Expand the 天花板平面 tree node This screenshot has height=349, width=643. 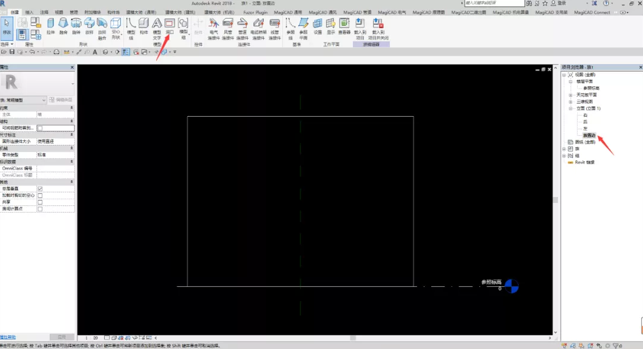[x=571, y=95]
